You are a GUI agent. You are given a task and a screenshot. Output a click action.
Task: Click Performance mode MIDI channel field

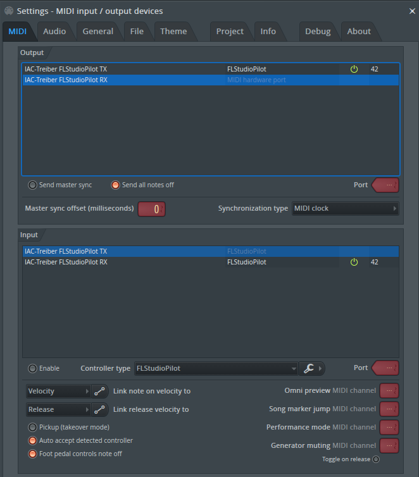(x=389, y=428)
